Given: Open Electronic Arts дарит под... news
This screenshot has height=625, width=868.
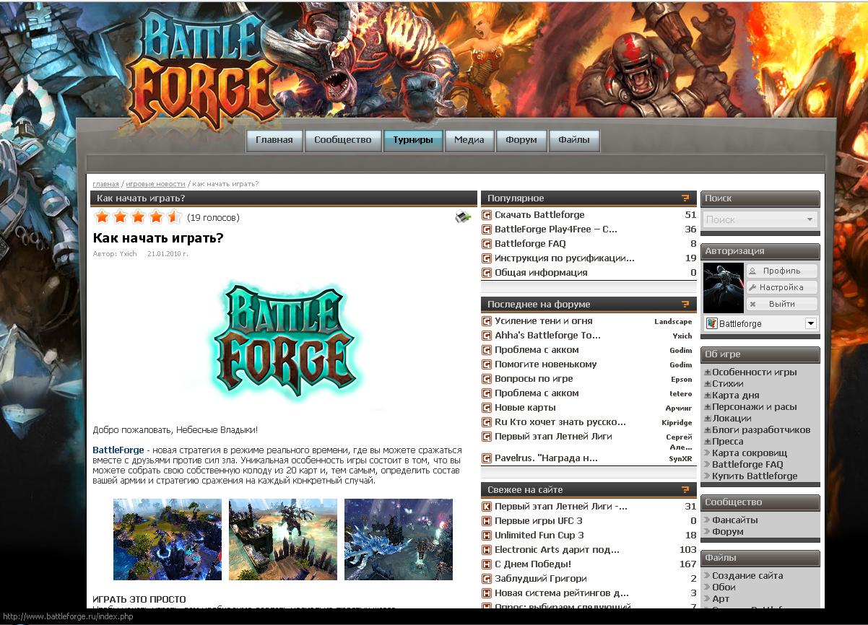Looking at the screenshot, I should click(x=557, y=550).
